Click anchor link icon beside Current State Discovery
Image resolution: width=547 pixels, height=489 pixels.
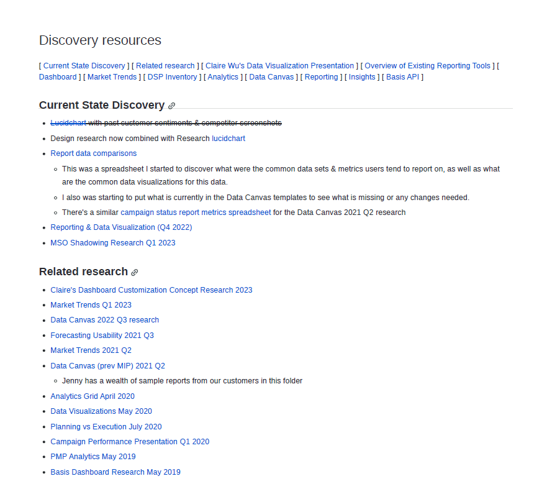pos(172,106)
